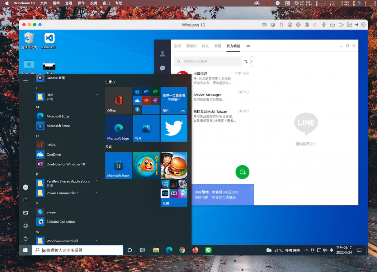Open the LINE friends list sidebar icon

coord(162,54)
